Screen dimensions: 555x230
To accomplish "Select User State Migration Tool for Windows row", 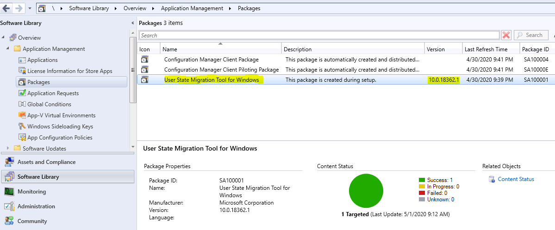I will [x=346, y=79].
